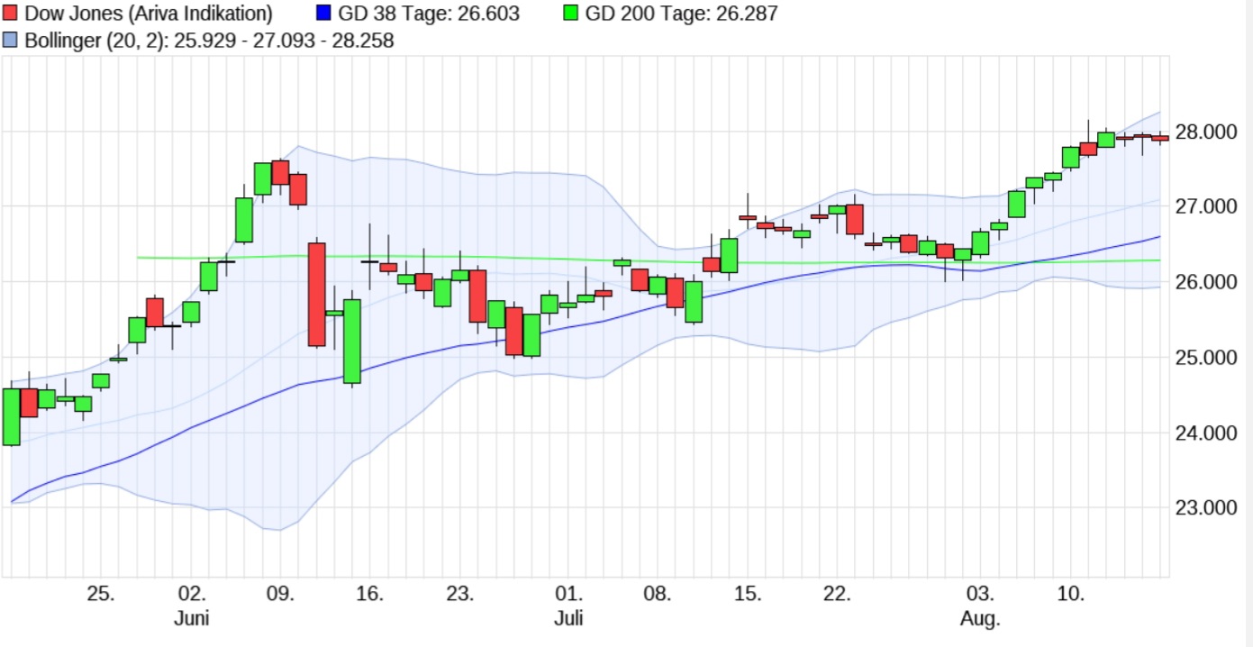Click the '23.' date axis label
Viewport: 1253px width, 647px height.
tap(460, 595)
